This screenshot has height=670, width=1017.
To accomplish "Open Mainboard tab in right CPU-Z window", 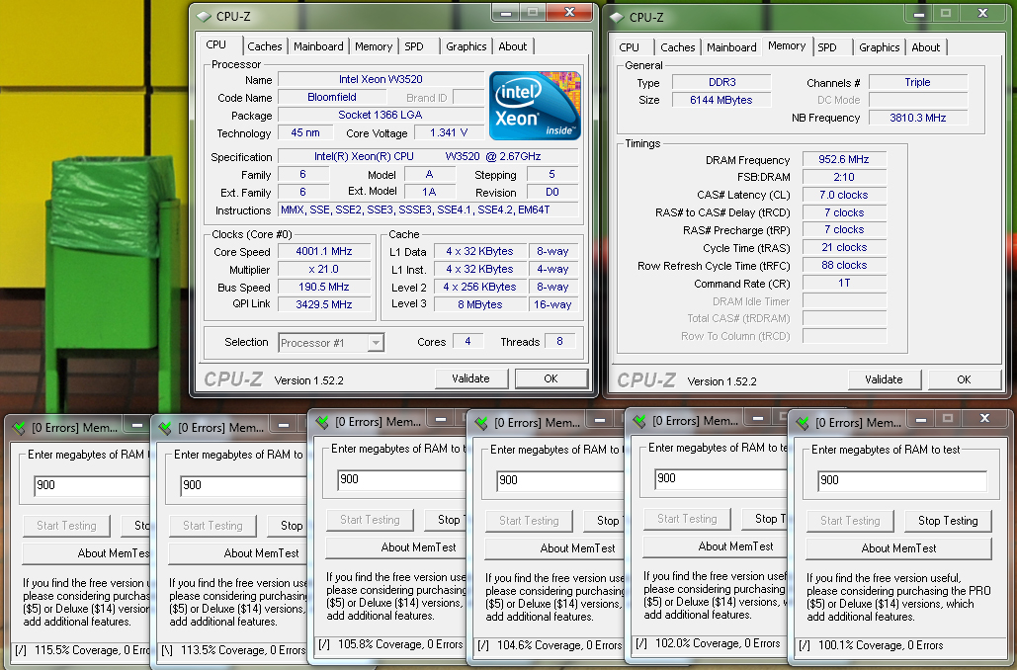I will coord(731,47).
